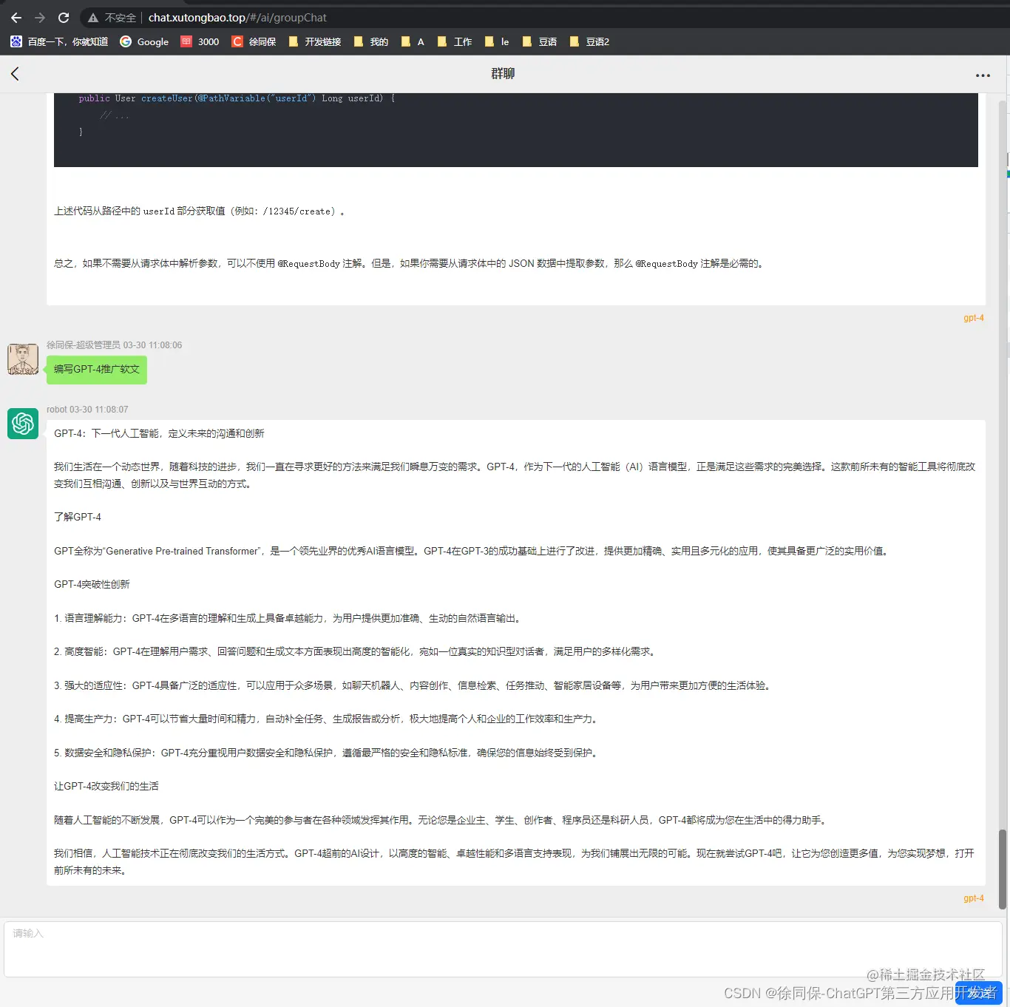Click the URL chat.xutongbao.top address field
The width and height of the screenshot is (1010, 1007).
coord(237,18)
